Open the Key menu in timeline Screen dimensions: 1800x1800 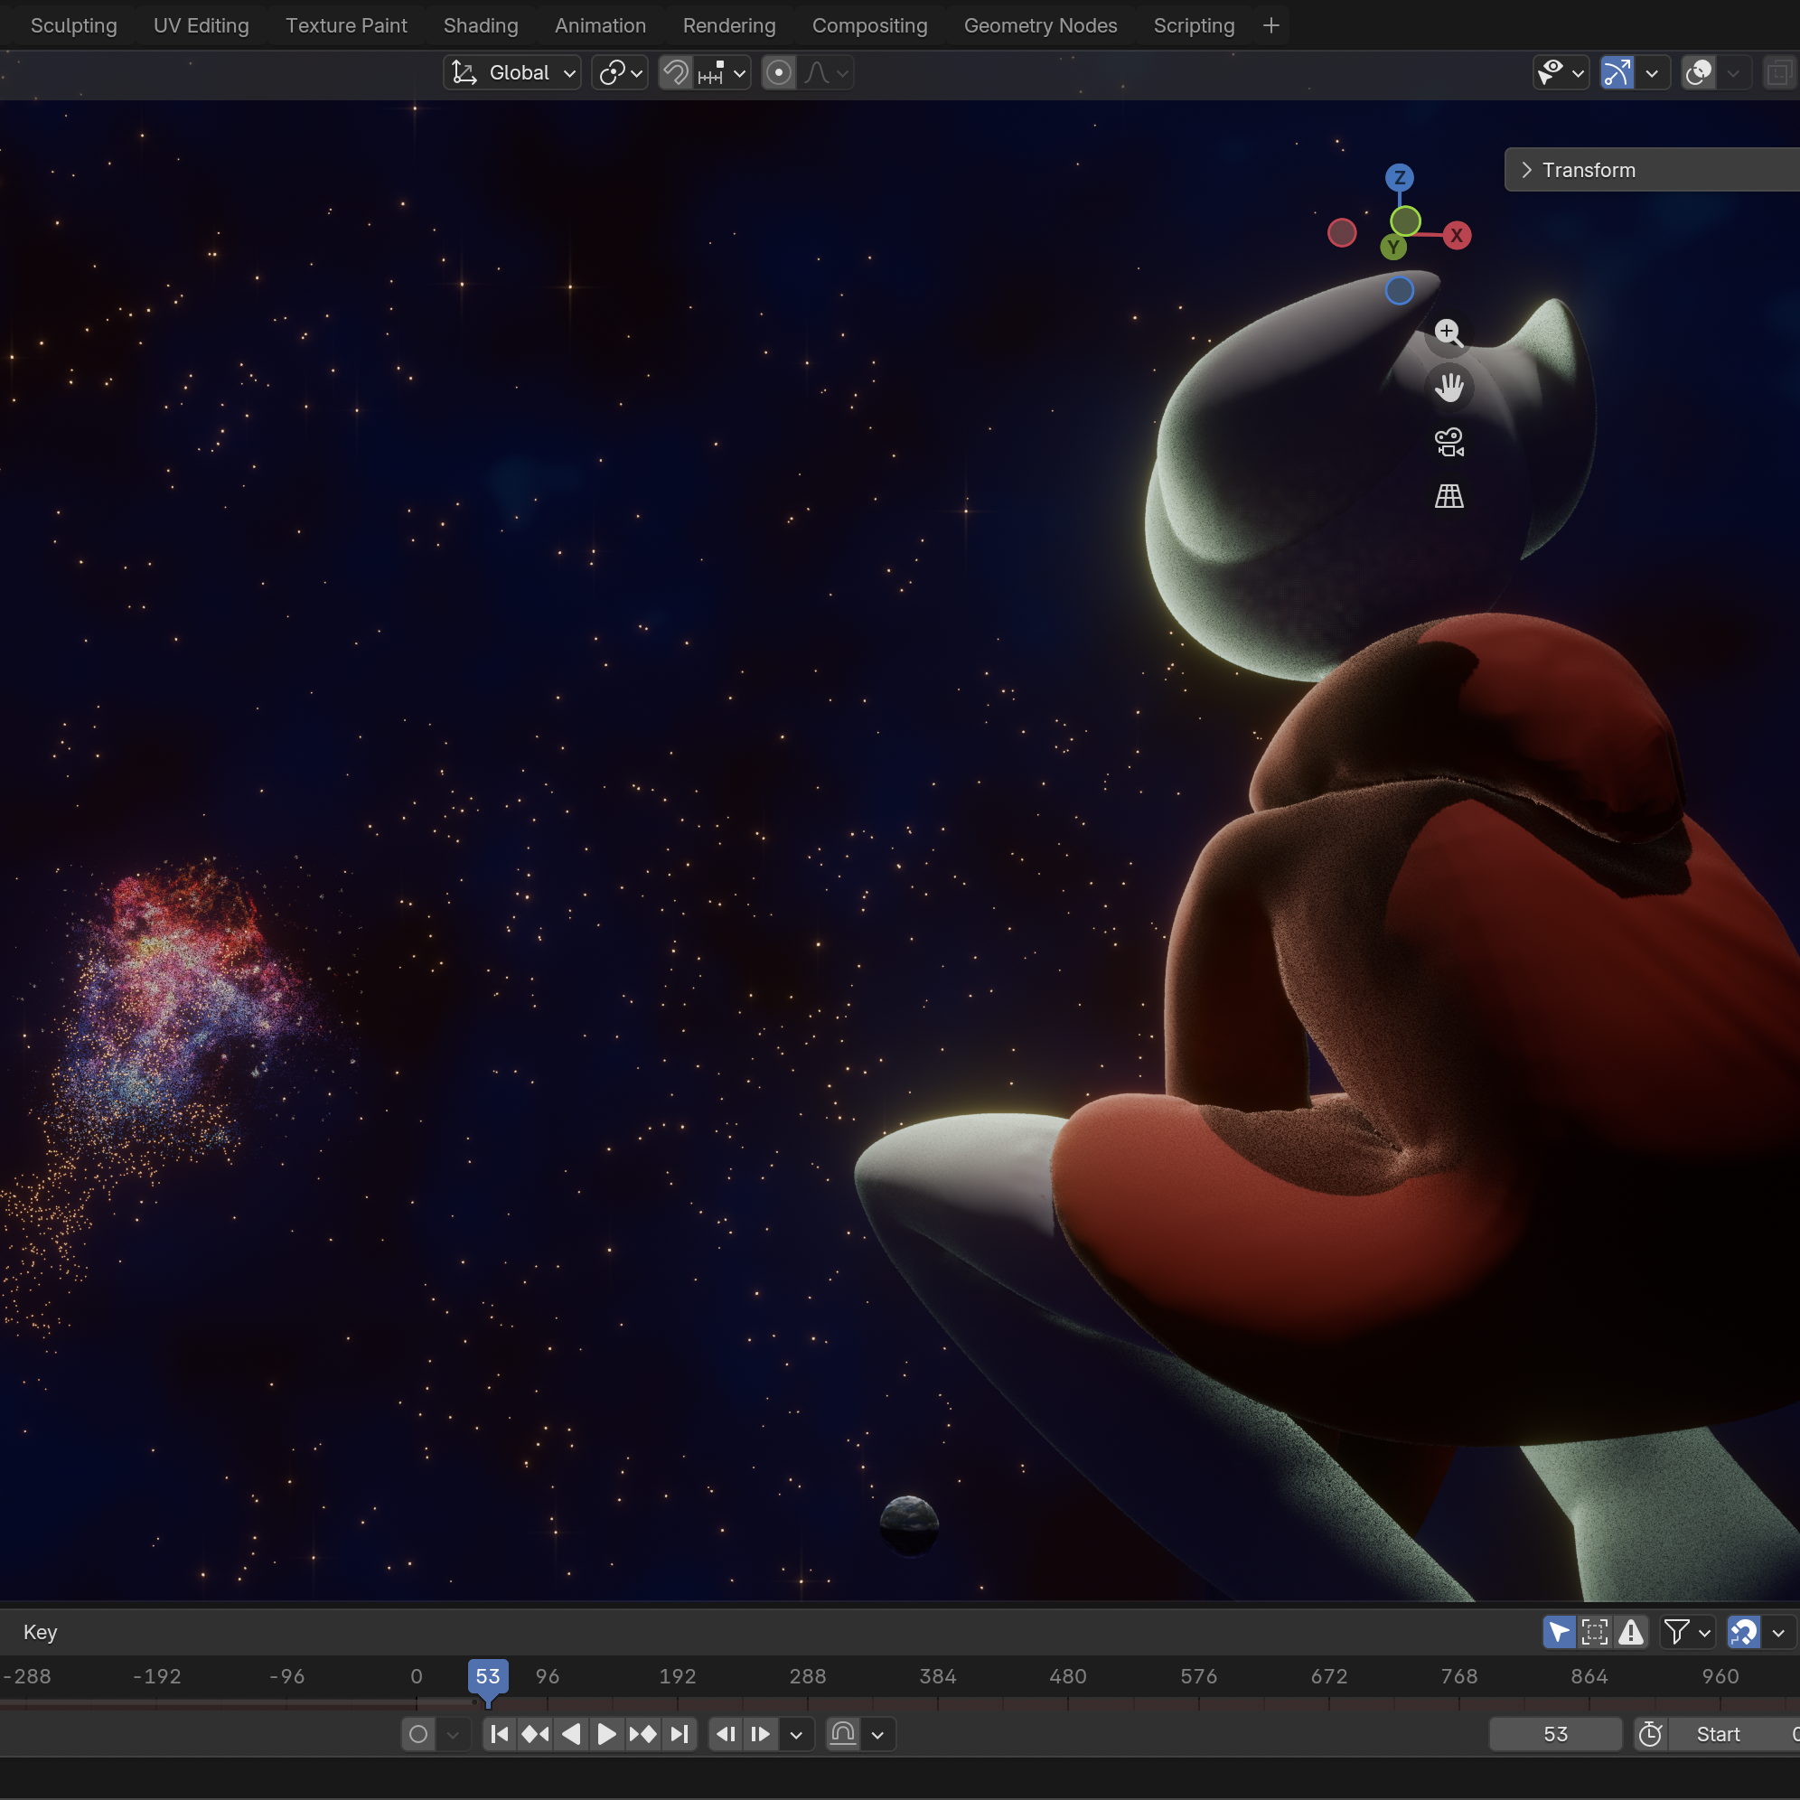[x=40, y=1631]
